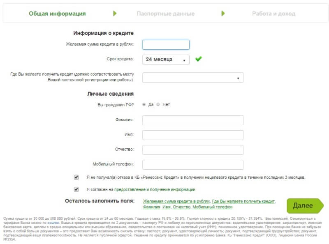Click the green checkmark beside loan term selector
329x244 pixels.
(198, 59)
